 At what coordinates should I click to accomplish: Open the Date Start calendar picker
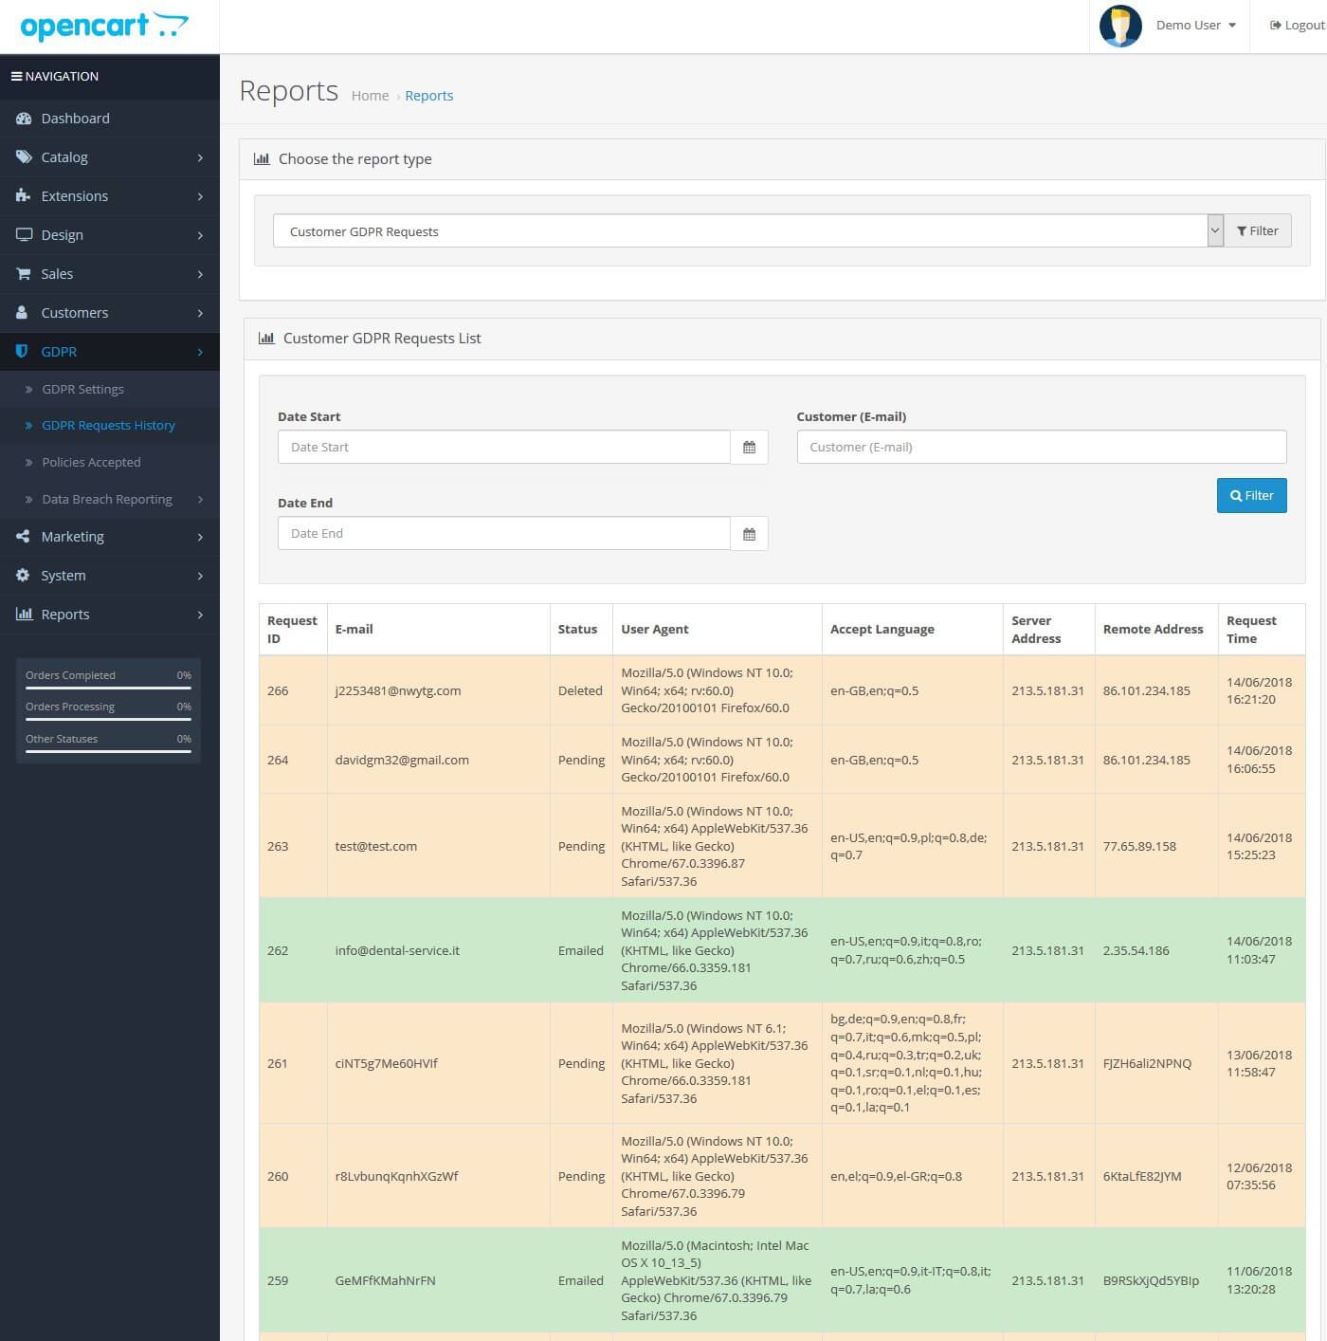749,448
